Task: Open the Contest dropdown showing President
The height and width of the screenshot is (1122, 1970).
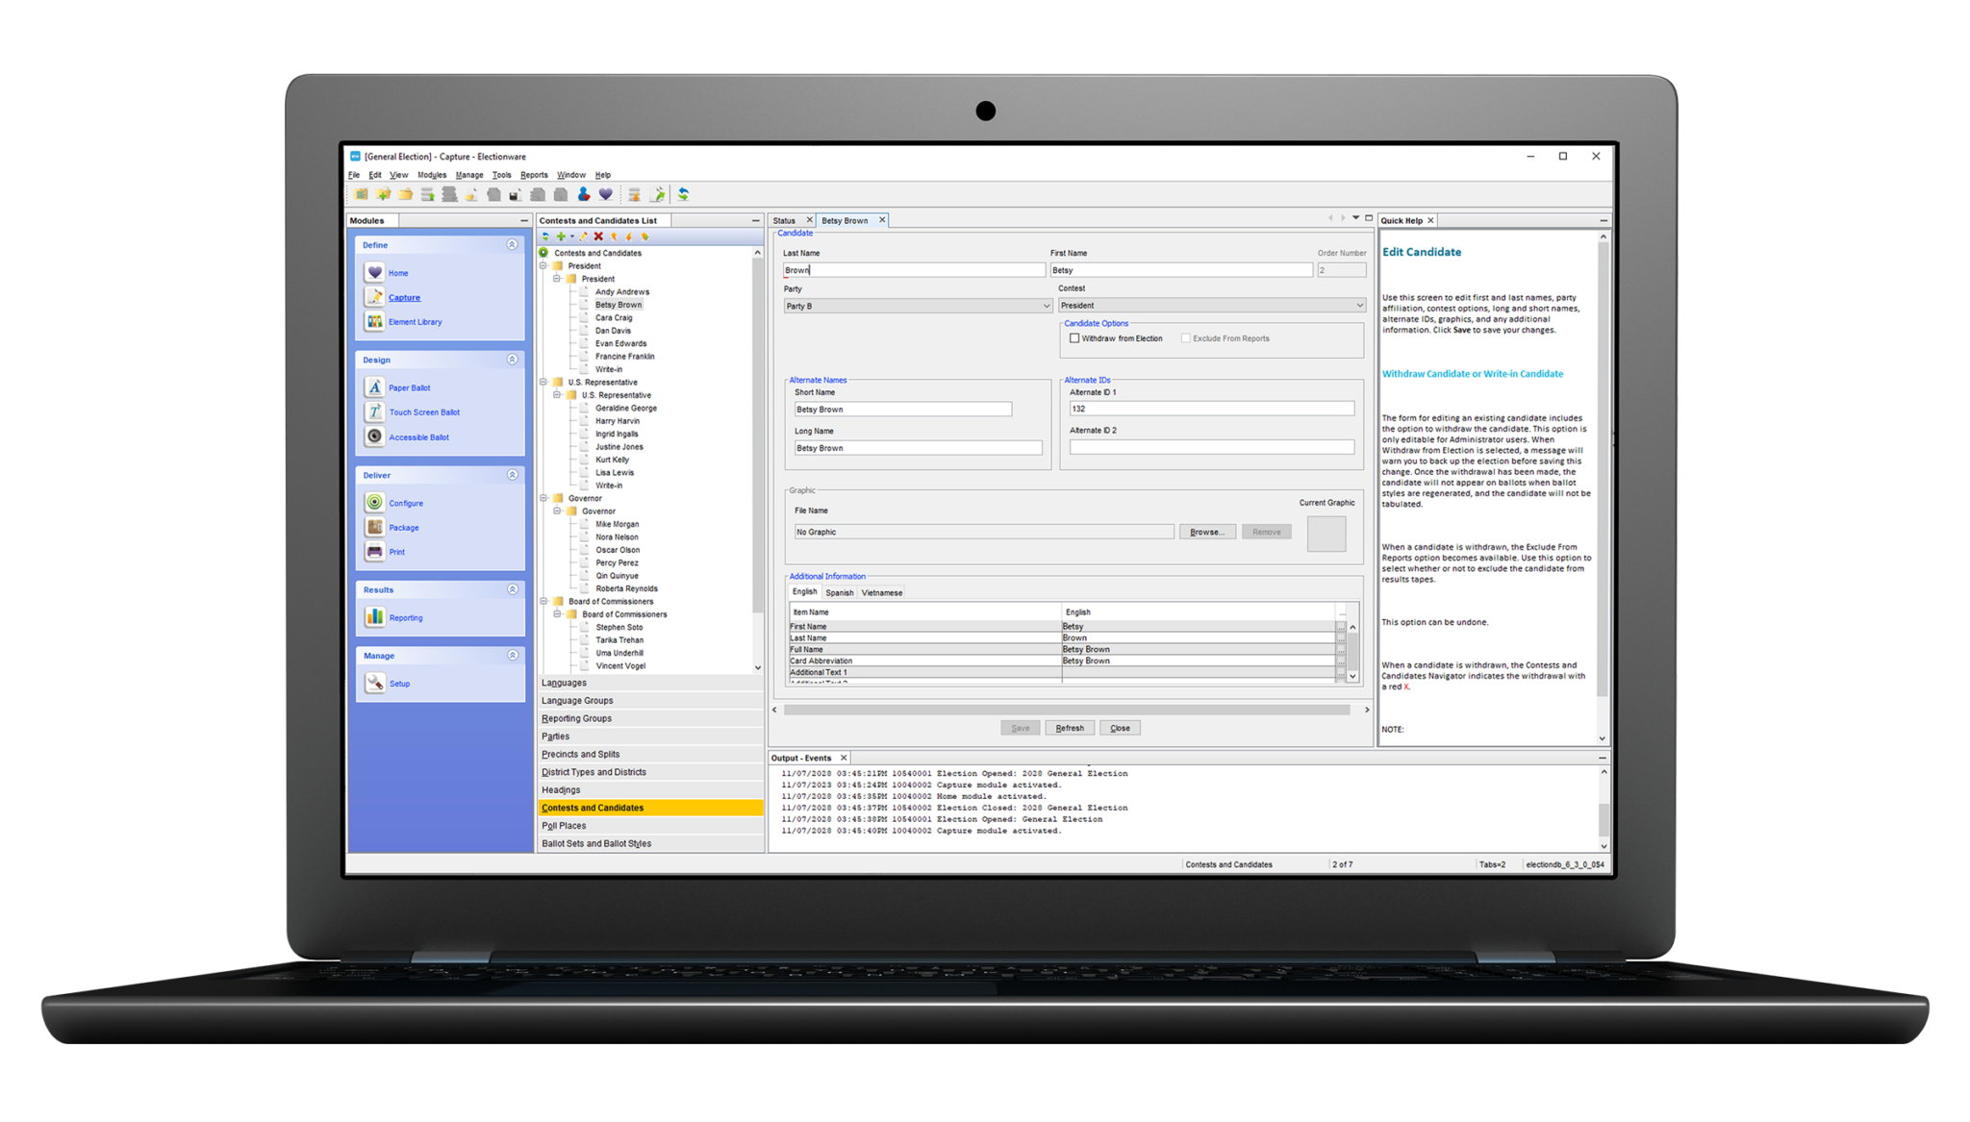Action: pos(1359,305)
